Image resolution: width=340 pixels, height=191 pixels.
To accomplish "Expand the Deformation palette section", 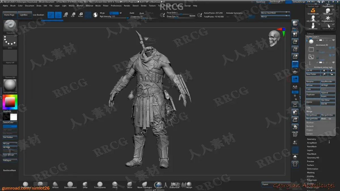I will tap(313, 169).
